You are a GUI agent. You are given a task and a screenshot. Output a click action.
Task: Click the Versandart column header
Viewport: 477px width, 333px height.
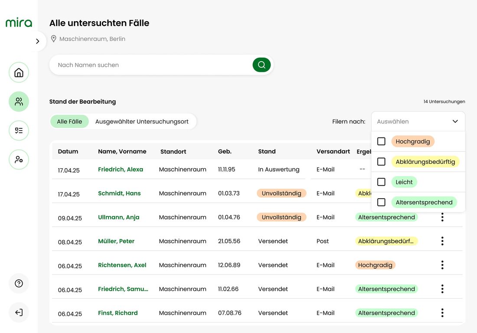coord(333,151)
